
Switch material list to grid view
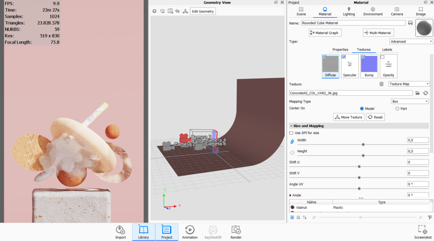point(298,218)
